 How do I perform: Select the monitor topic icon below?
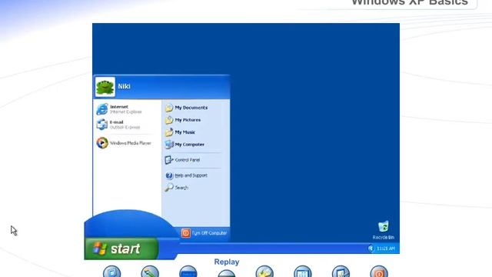coord(112,272)
